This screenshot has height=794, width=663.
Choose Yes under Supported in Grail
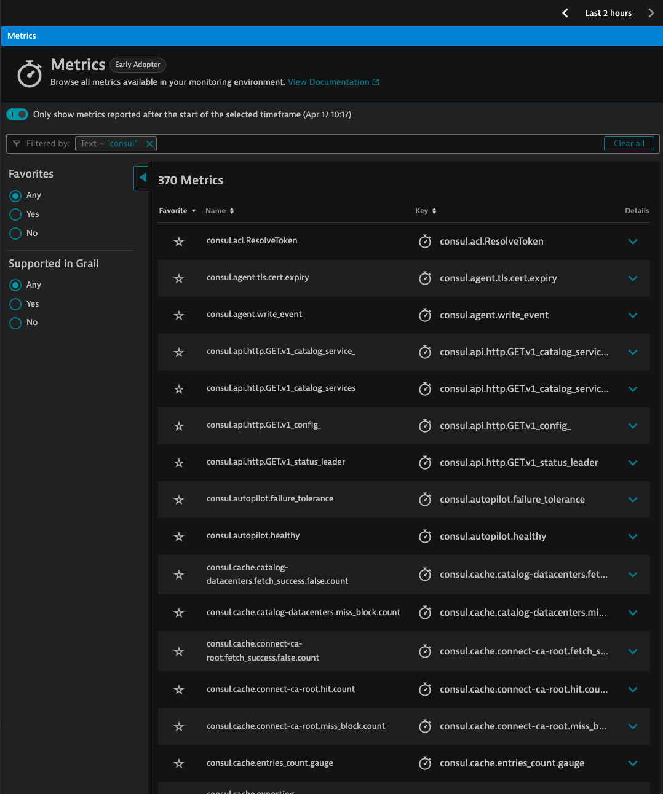coord(16,304)
